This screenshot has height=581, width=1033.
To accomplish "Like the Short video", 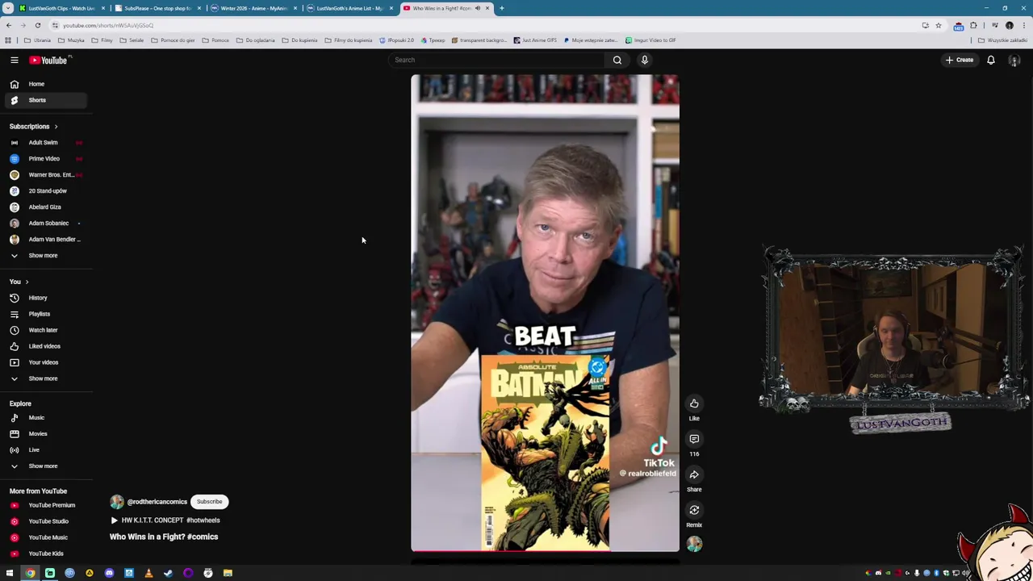I will pos(694,403).
